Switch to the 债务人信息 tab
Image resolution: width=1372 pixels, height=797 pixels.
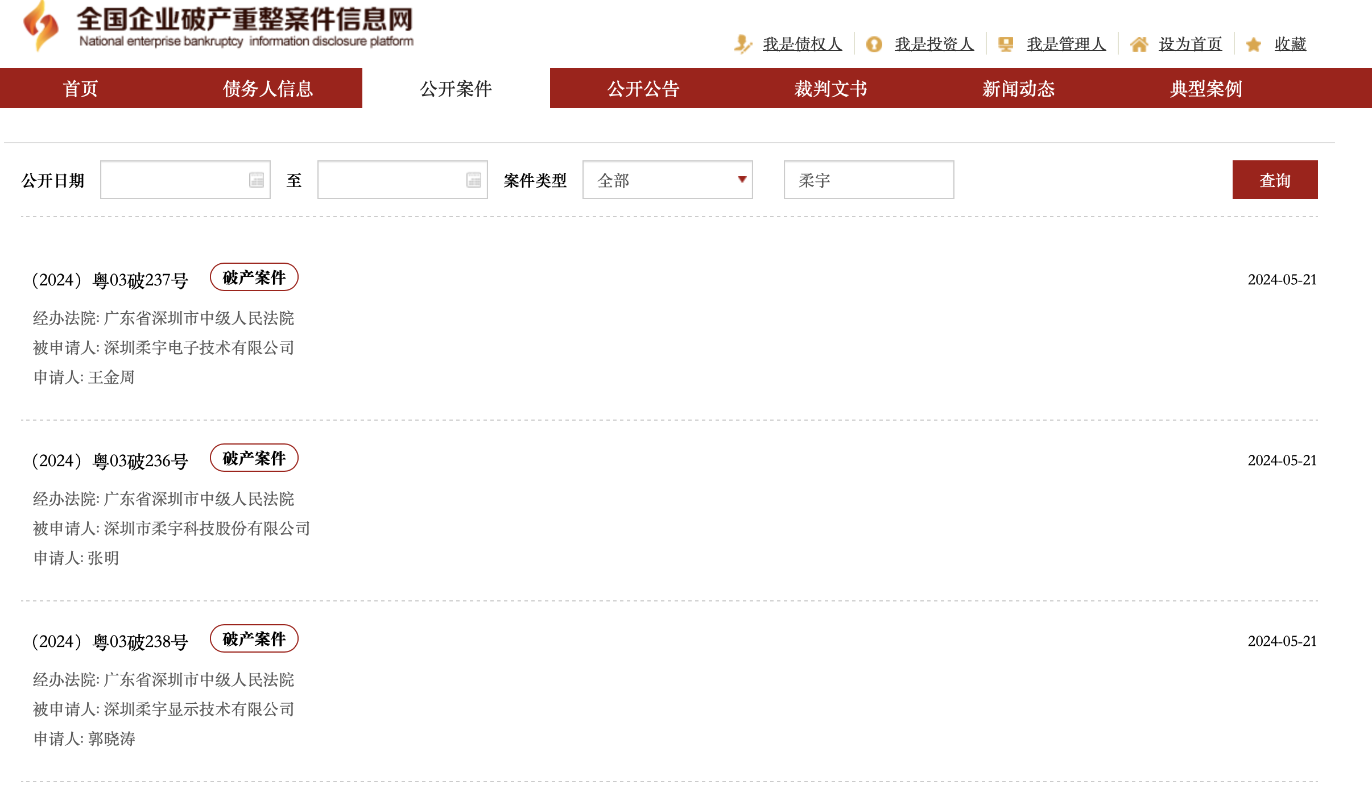click(x=268, y=89)
